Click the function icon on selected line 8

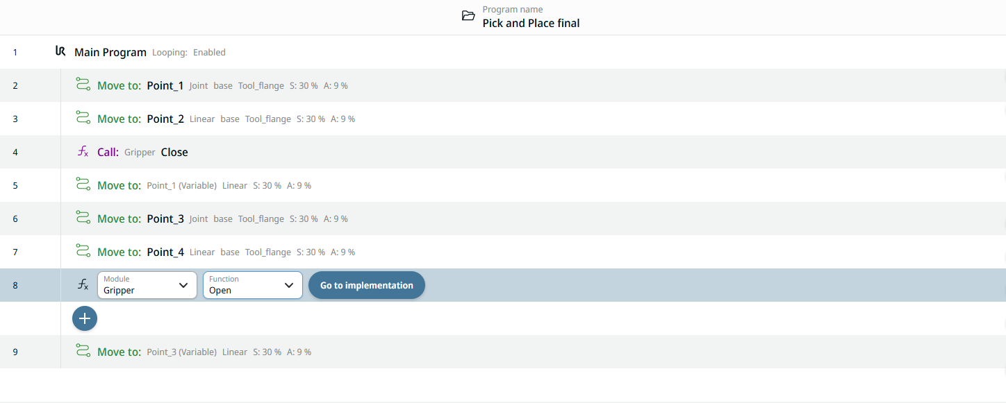83,285
